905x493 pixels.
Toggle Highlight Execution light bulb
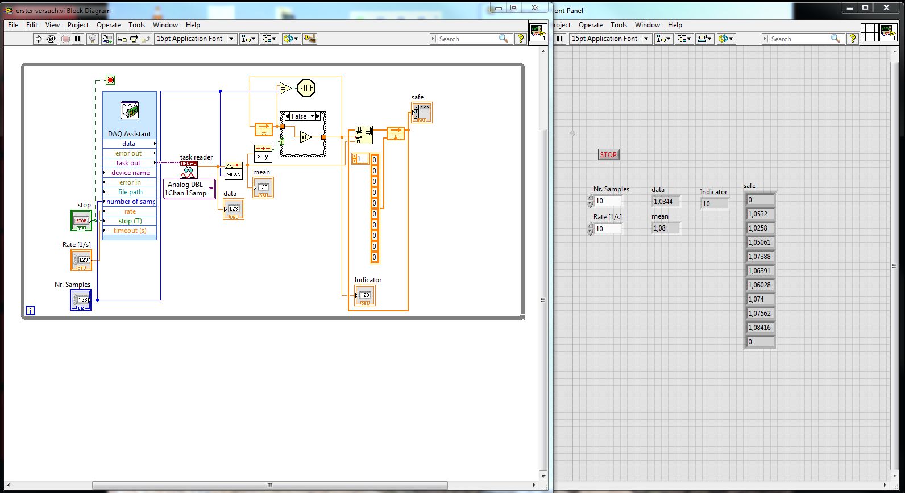(x=93, y=39)
